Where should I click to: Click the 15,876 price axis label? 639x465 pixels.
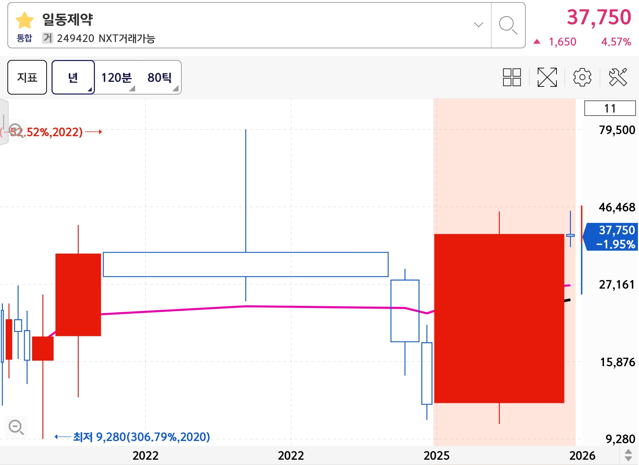point(617,362)
